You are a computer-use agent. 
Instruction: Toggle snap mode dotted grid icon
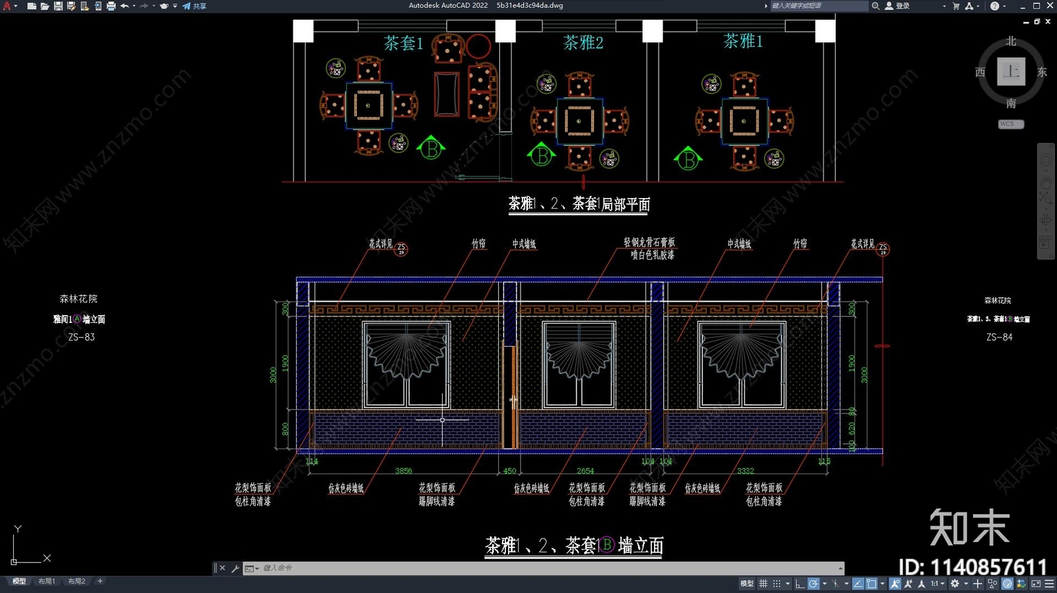(x=777, y=584)
